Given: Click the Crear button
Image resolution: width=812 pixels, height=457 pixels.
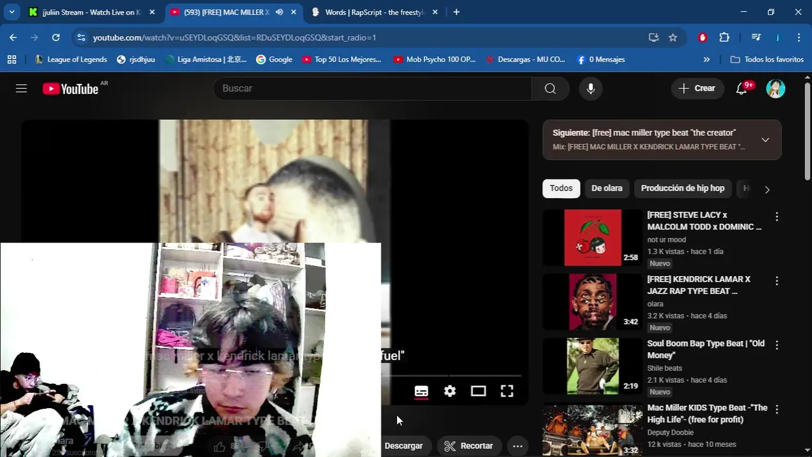Looking at the screenshot, I should tap(697, 88).
